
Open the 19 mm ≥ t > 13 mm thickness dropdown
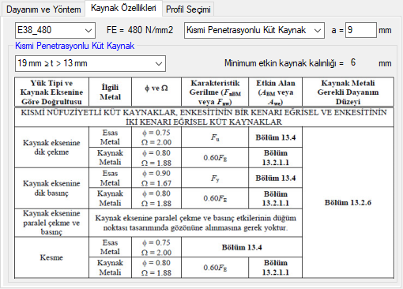tap(90, 63)
